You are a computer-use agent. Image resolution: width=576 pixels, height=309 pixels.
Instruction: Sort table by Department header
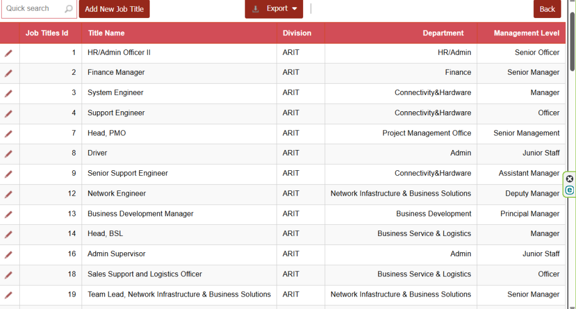[443, 33]
